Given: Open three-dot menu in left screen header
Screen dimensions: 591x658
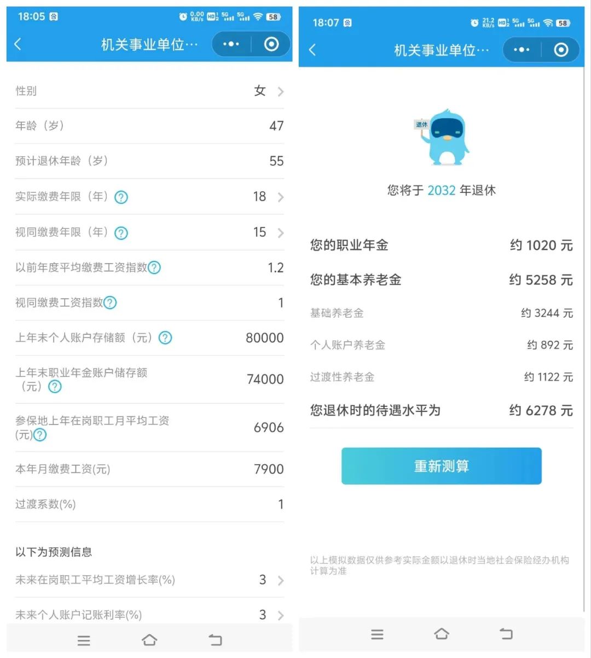Looking at the screenshot, I should click(231, 44).
